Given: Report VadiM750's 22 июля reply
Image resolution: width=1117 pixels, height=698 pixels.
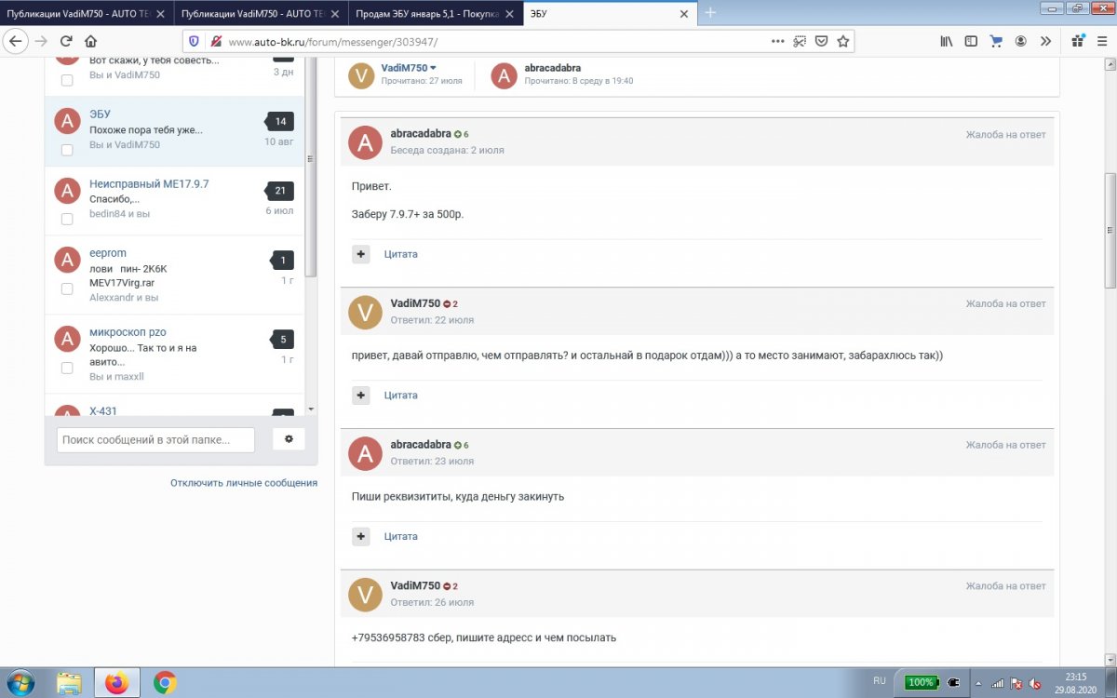Looking at the screenshot, I should coord(1005,303).
